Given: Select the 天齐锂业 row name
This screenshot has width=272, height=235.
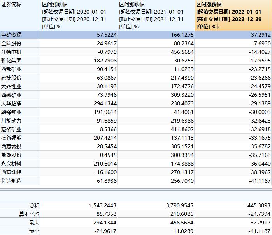Looking at the screenshot, I should click(11, 86).
